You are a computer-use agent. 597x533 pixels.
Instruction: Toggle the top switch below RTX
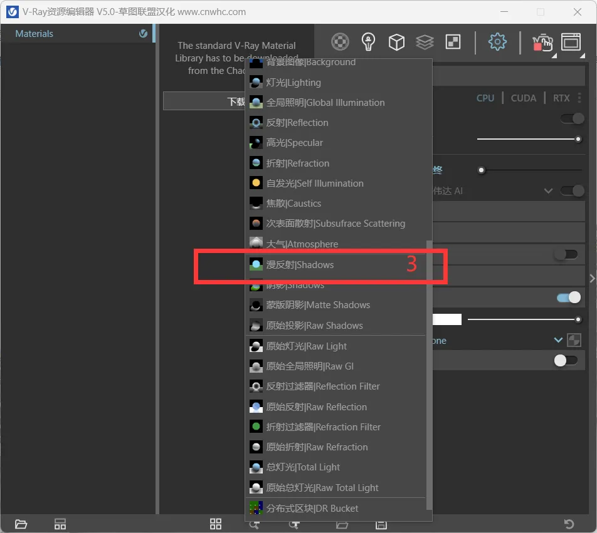[x=573, y=118]
